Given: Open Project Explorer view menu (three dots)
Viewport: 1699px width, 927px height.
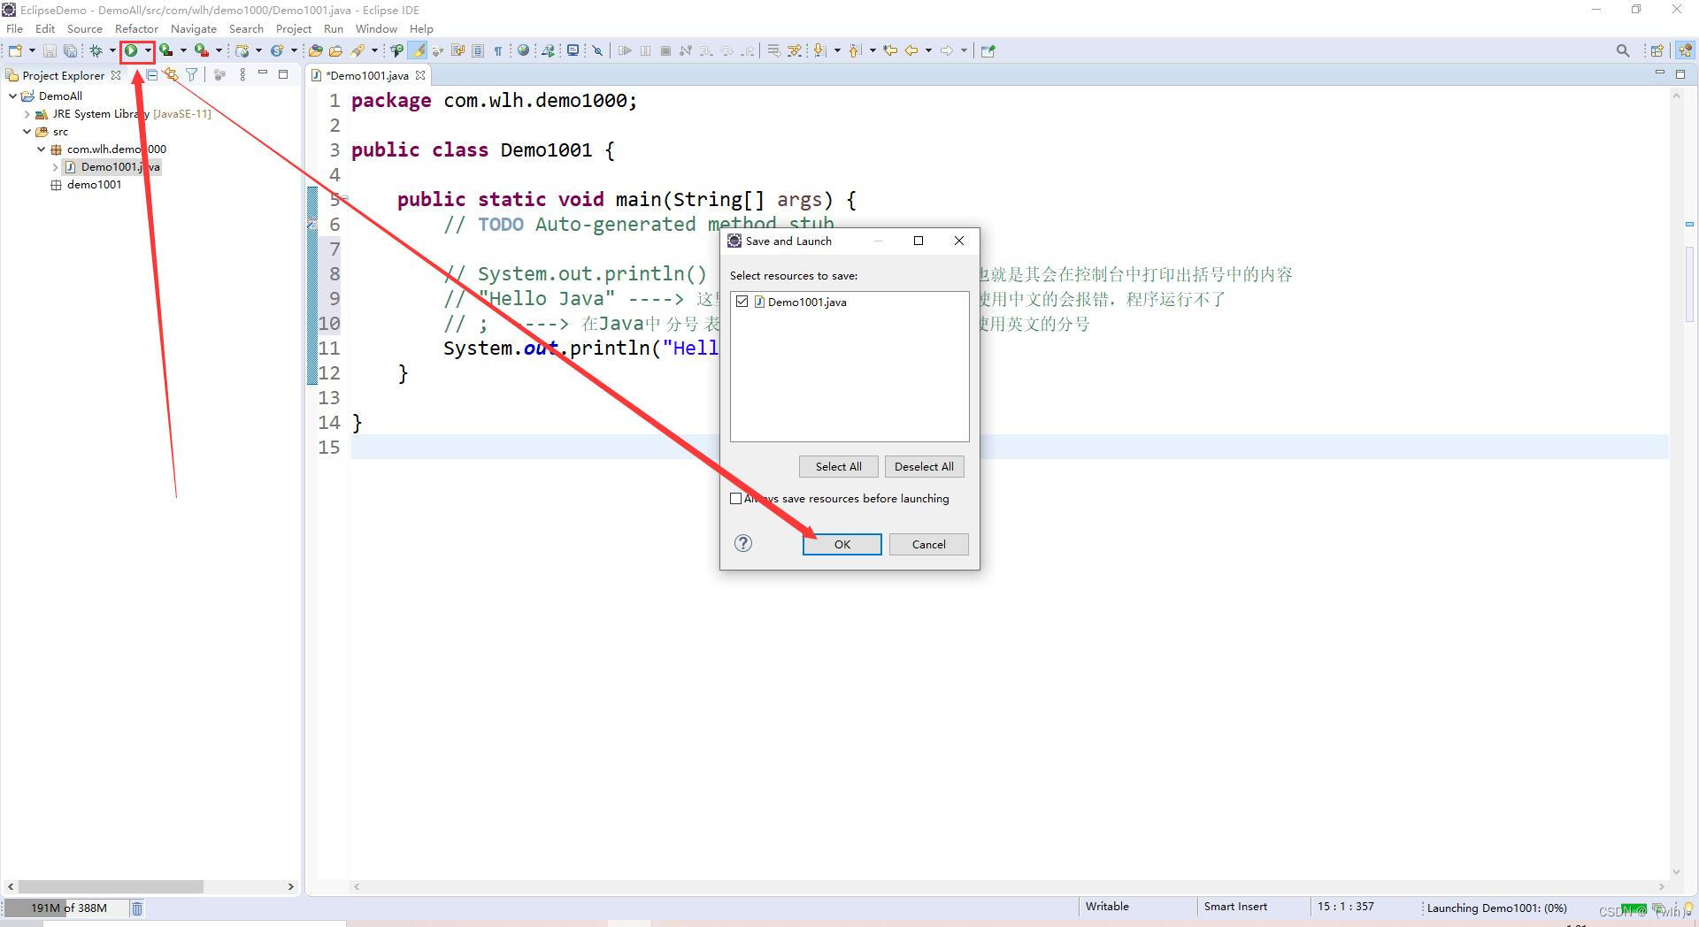Looking at the screenshot, I should click(x=242, y=75).
